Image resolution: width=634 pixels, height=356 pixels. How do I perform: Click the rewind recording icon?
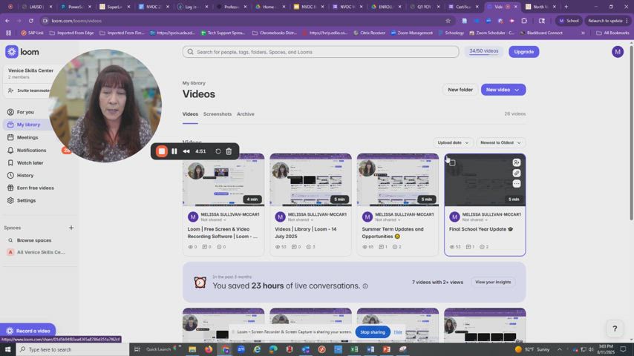click(186, 151)
